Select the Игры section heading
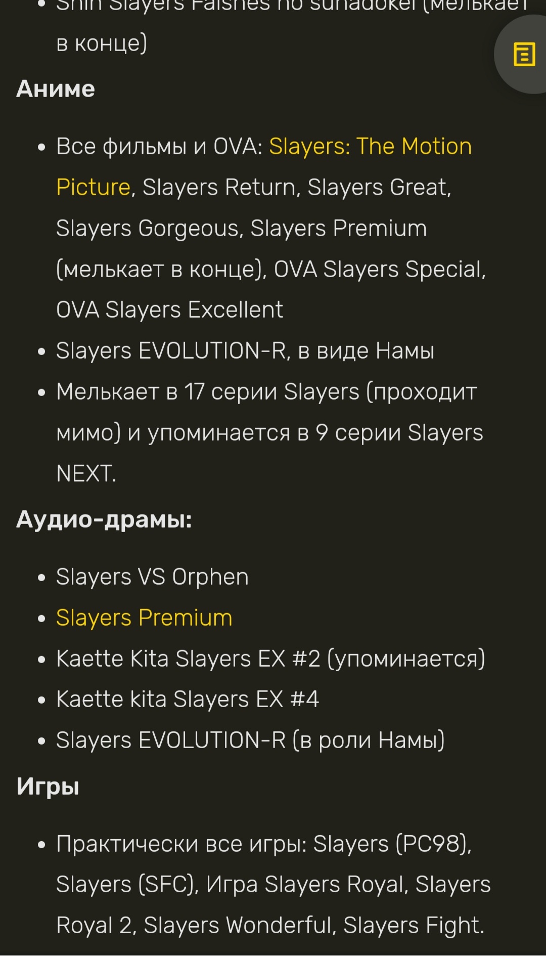Viewport: 546px width, 956px height. click(48, 787)
